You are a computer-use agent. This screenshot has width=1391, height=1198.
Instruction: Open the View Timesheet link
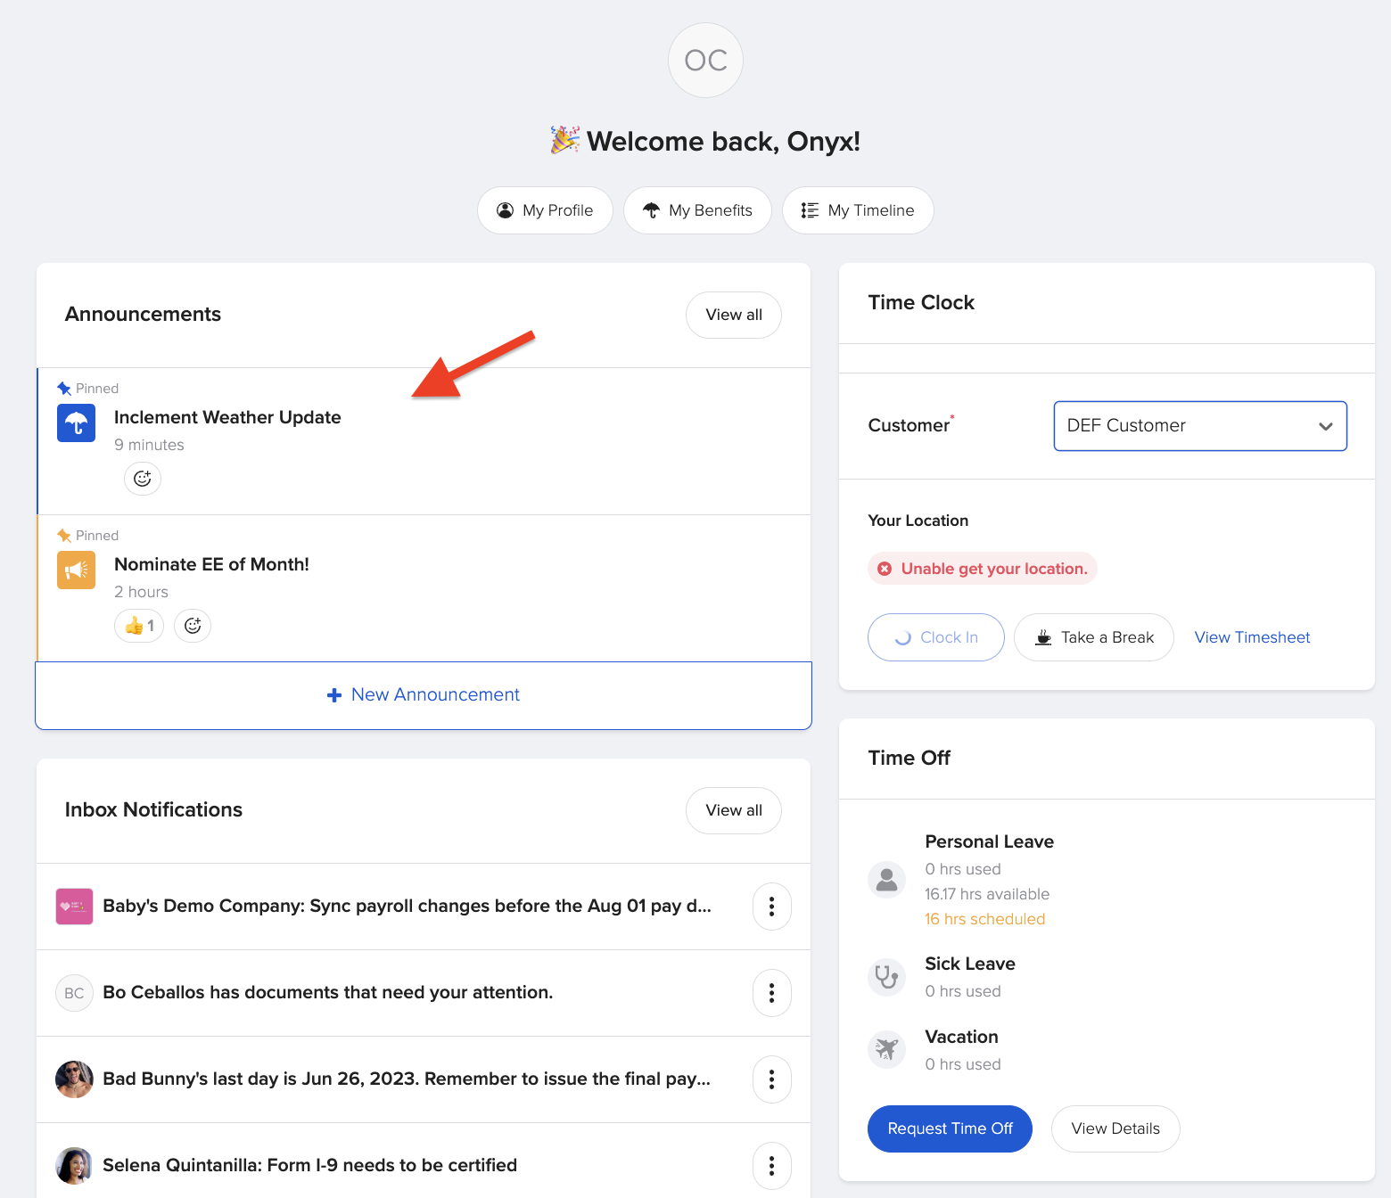click(1252, 637)
